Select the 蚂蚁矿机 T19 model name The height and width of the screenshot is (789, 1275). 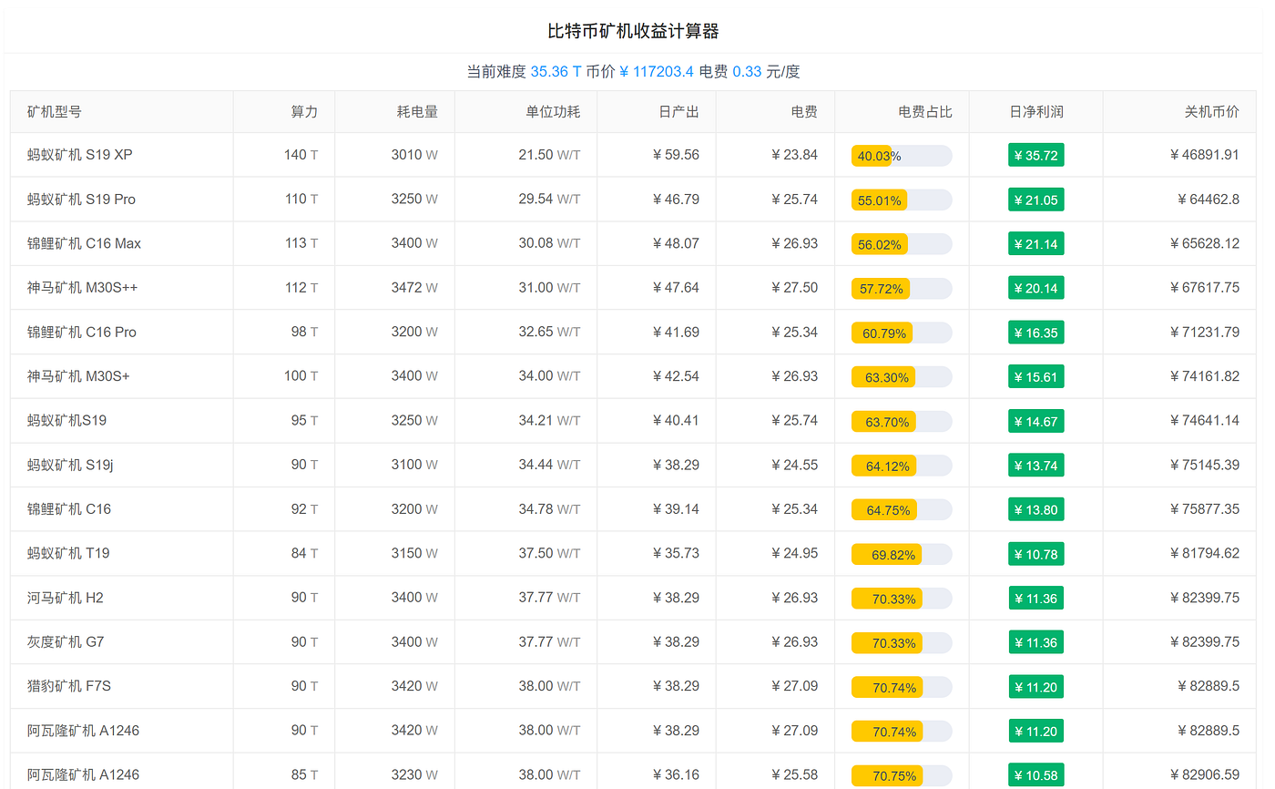tap(68, 553)
